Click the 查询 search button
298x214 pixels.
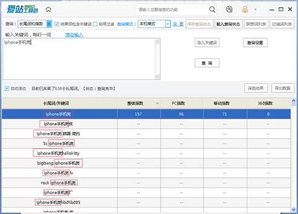click(207, 63)
